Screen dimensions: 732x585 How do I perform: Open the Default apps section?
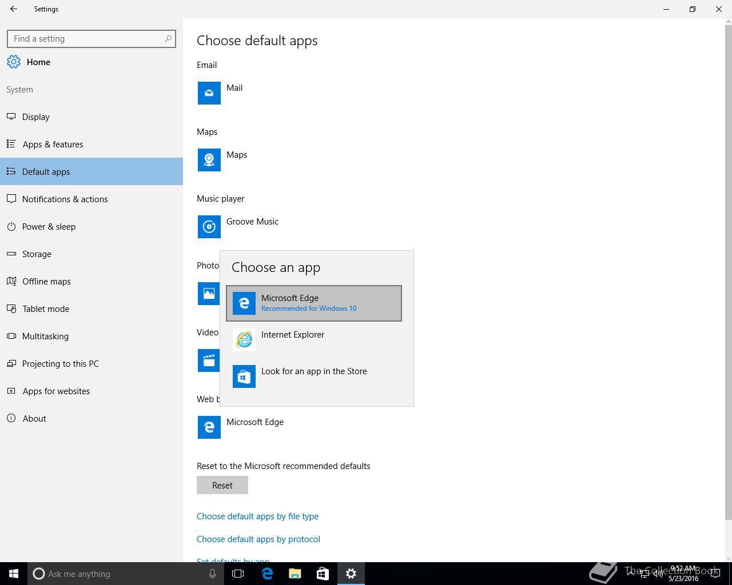tap(91, 171)
